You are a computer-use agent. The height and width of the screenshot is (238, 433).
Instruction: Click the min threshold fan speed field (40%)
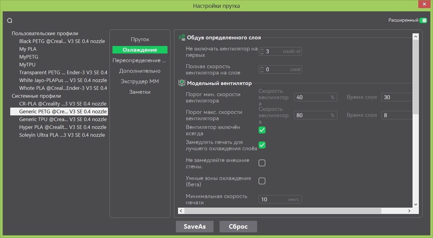click(316, 97)
